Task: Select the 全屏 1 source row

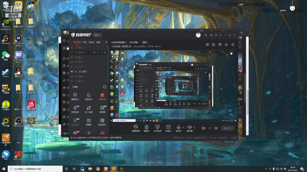Action: 89,71
